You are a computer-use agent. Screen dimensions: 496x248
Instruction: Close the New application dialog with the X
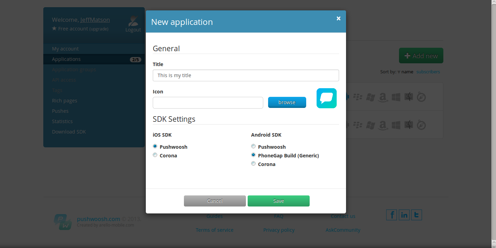pos(338,18)
